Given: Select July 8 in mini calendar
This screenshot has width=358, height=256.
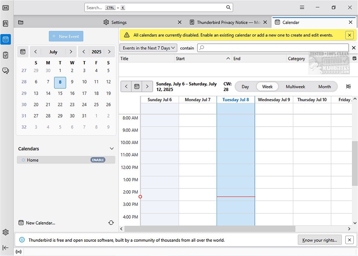Looking at the screenshot, I should (x=60, y=82).
